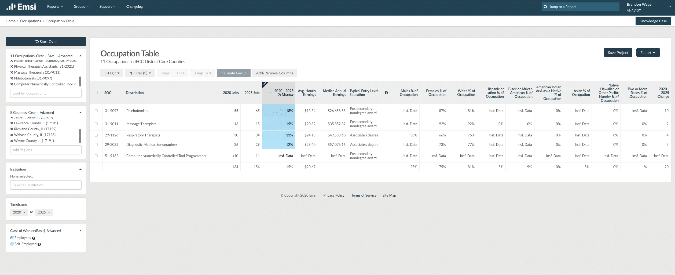Remove Massage Therapists from the occupation list
This screenshot has height=275, width=675.
(x=12, y=73)
